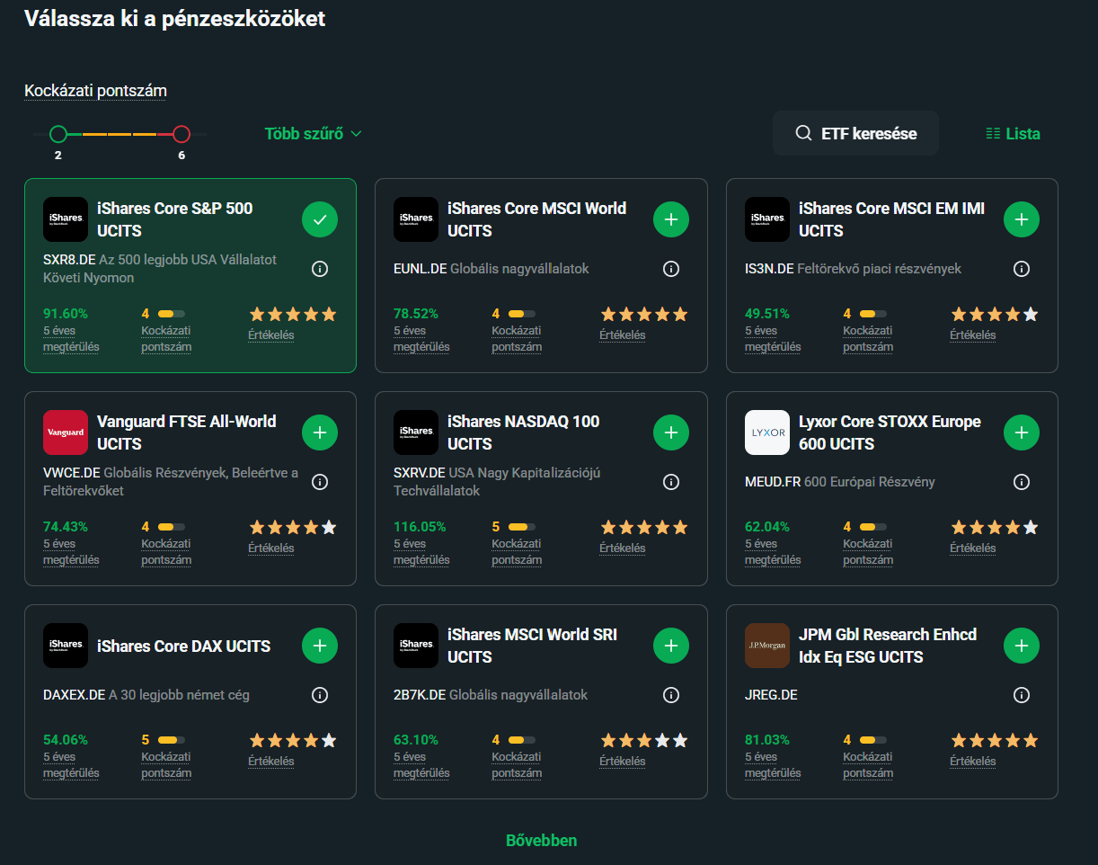Viewport: 1098px width, 865px height.
Task: Click star rating on Vanguard card
Action: coord(293,527)
